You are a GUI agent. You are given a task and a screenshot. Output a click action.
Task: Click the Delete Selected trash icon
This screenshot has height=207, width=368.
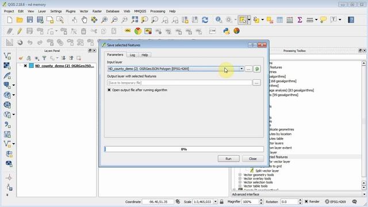(x=83, y=31)
